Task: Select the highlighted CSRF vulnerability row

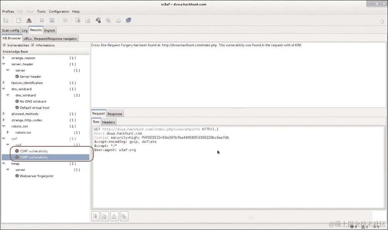Action: (46, 157)
